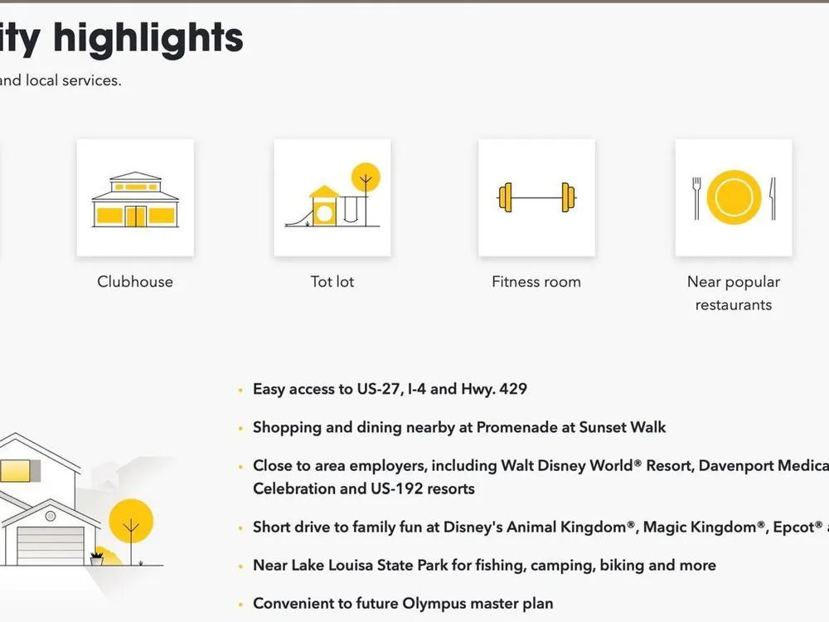
Task: Click the future Olympus master plan bullet
Action: 403,604
